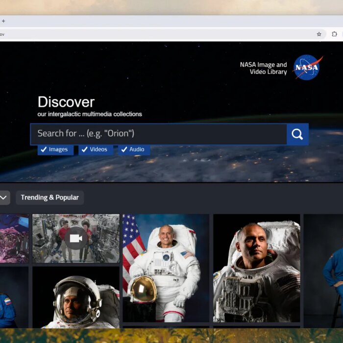Open the blue flight suit thumbnail with Russian flag patch
The width and height of the screenshot is (343, 343).
(14, 297)
